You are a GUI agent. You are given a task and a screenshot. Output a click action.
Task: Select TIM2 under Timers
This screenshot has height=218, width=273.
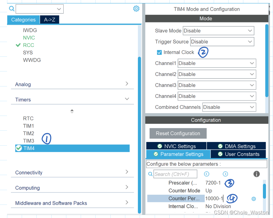(x=28, y=133)
